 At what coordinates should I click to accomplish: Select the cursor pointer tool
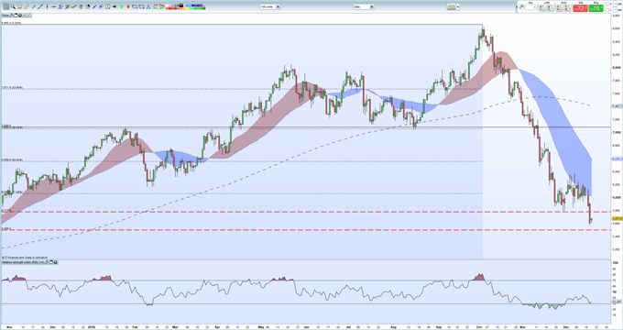[6, 6]
